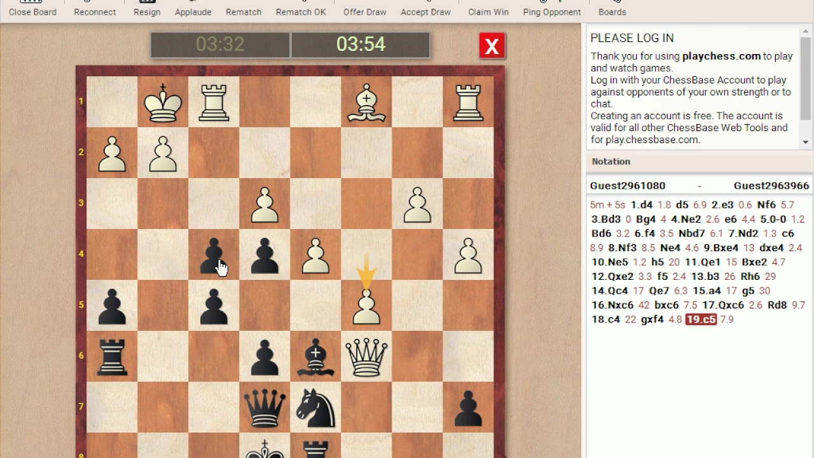The height and width of the screenshot is (458, 814).
Task: Jump to move 11.Qe1 in notation
Action: (x=703, y=262)
